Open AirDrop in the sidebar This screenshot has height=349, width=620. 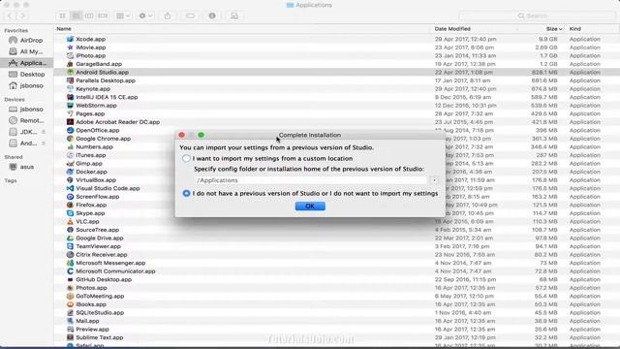(x=26, y=41)
